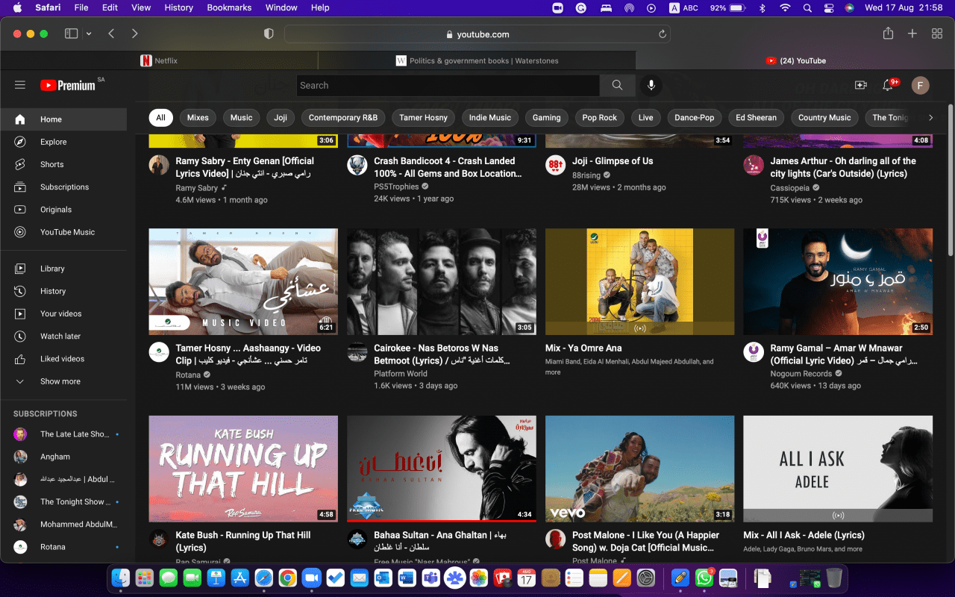Open the Safari sidebar dropdown chevron

[89, 34]
